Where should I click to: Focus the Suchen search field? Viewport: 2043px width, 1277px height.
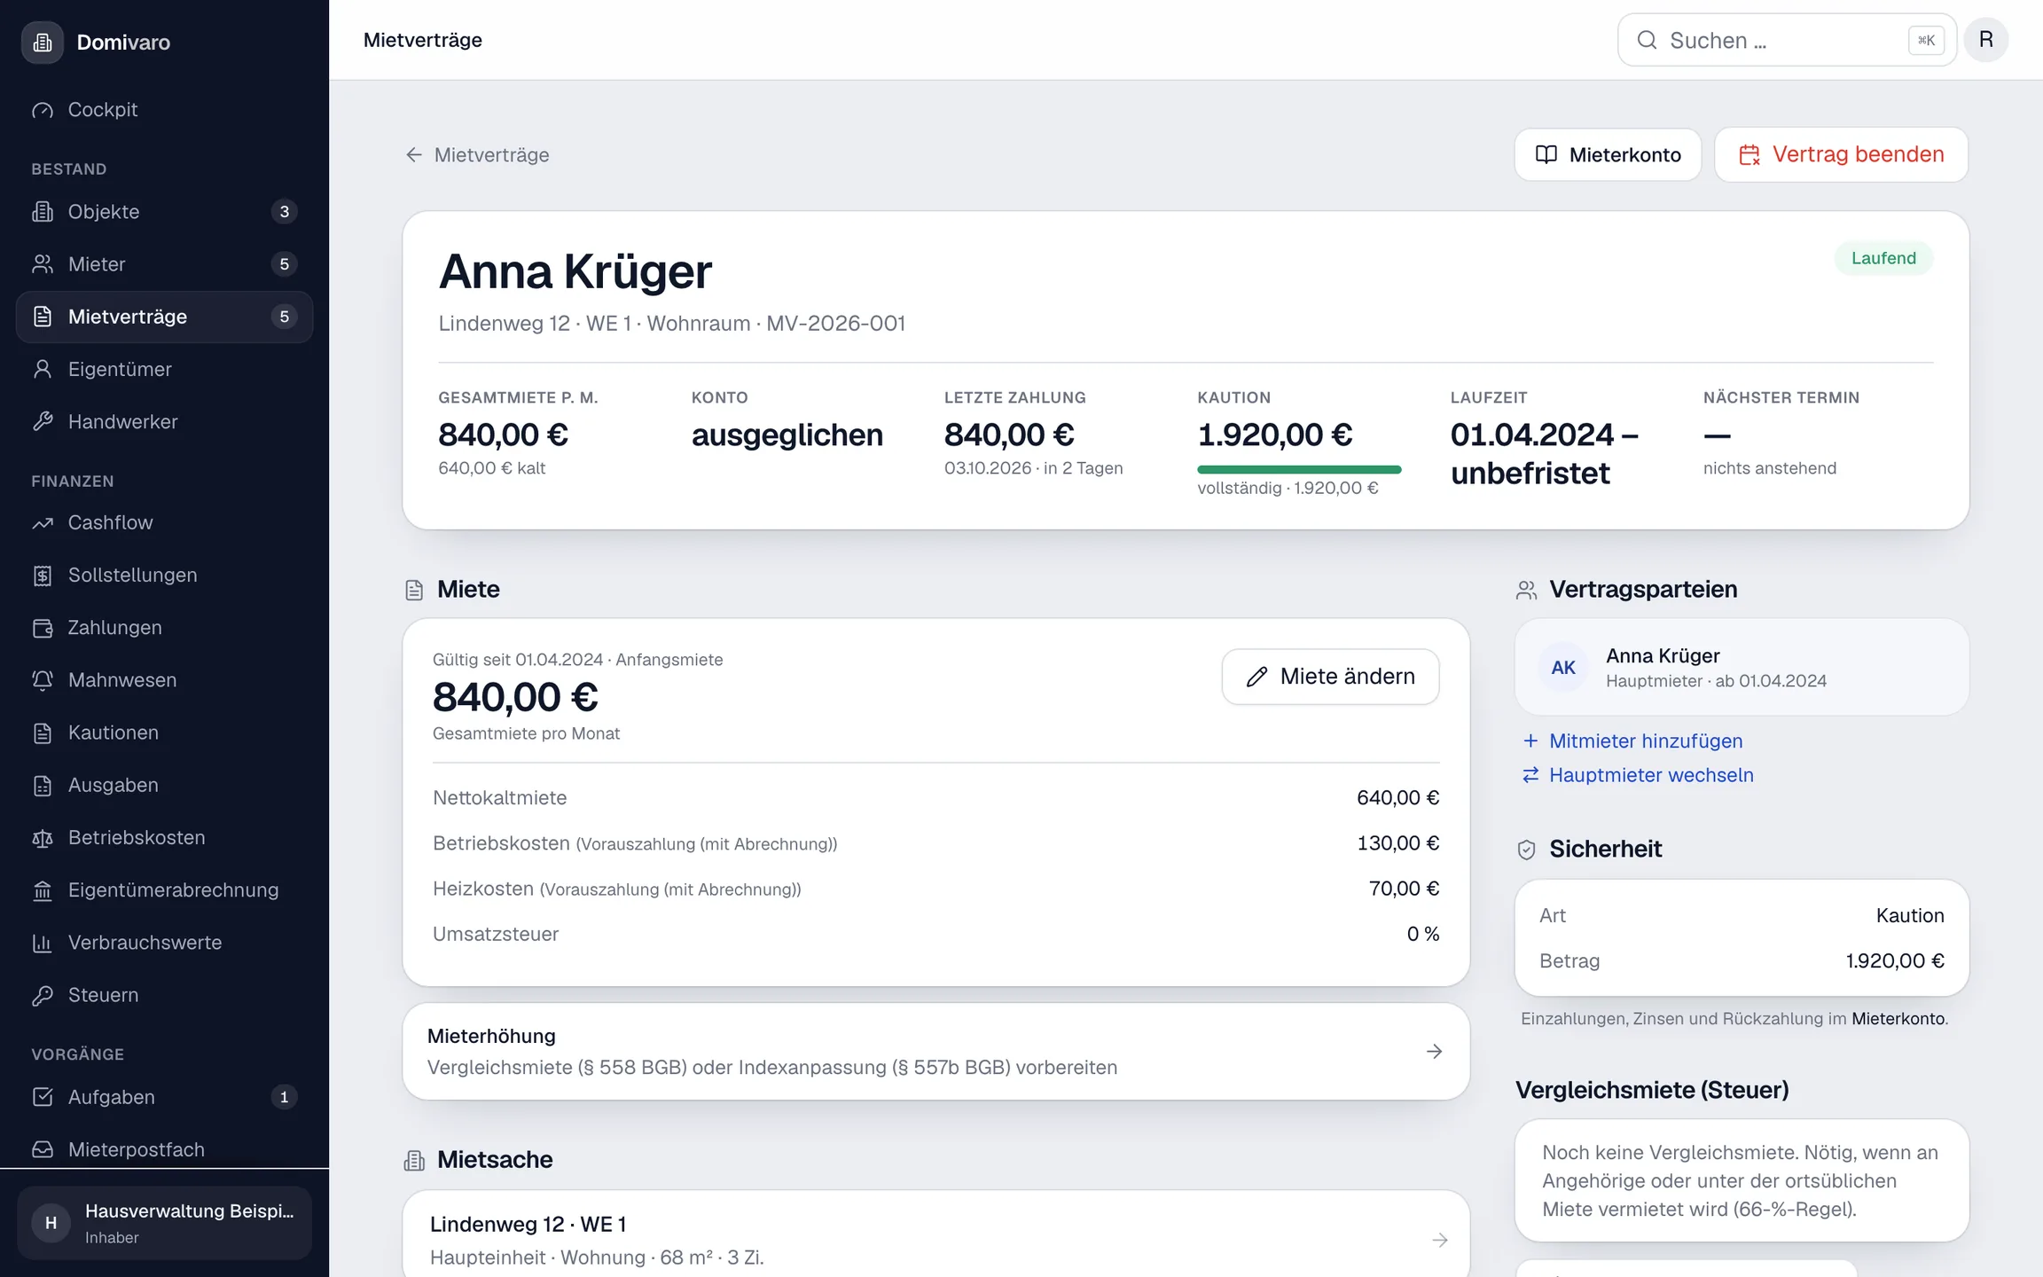[1787, 40]
